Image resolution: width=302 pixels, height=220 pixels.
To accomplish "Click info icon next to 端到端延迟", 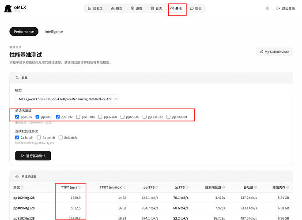I will [223, 187].
